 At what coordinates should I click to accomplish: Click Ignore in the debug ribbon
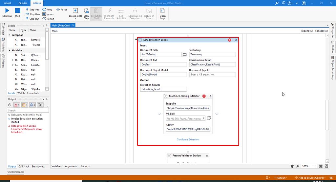pos(48,14)
